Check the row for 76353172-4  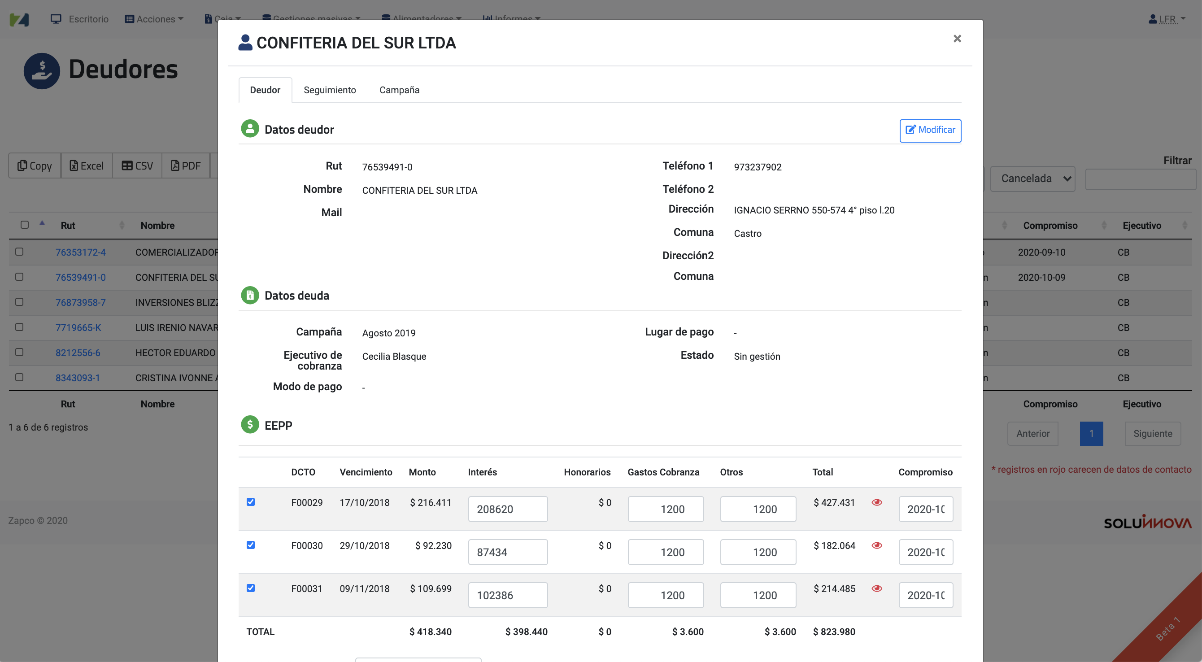point(19,252)
